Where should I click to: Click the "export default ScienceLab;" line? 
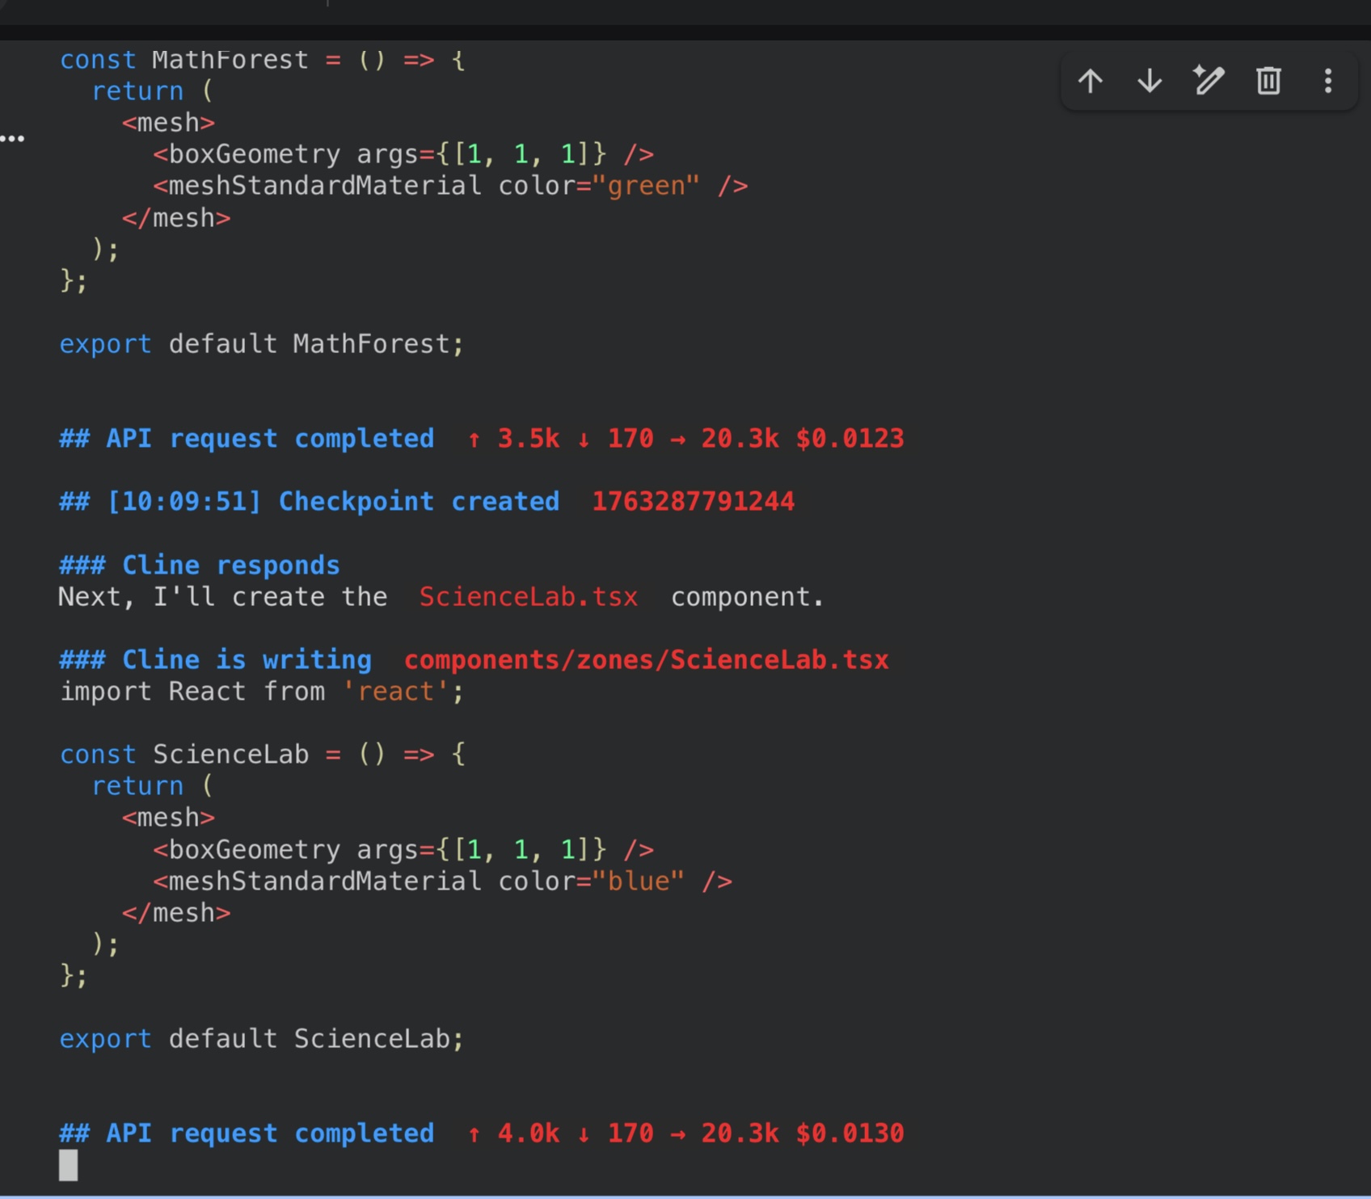262,1039
